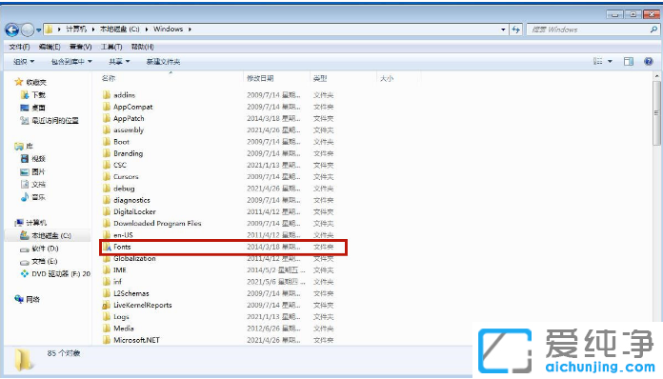Select the AppPatch folder icon
The width and height of the screenshot is (663, 379).
coord(107,118)
